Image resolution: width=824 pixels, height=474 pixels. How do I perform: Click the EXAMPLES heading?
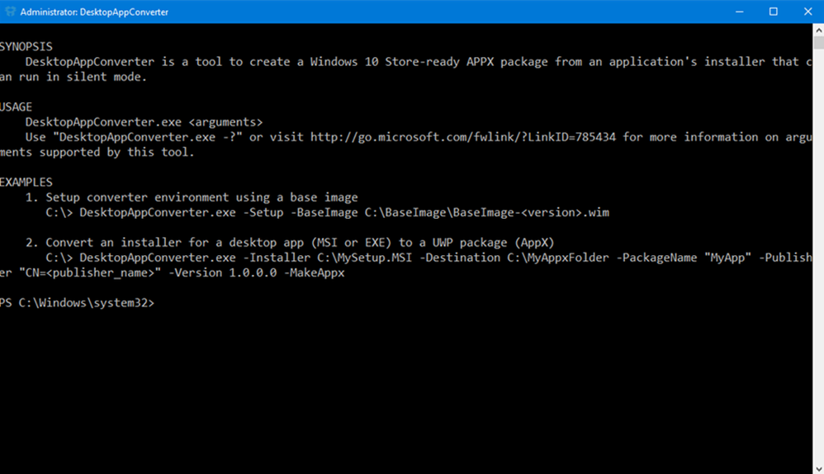pyautogui.click(x=26, y=182)
